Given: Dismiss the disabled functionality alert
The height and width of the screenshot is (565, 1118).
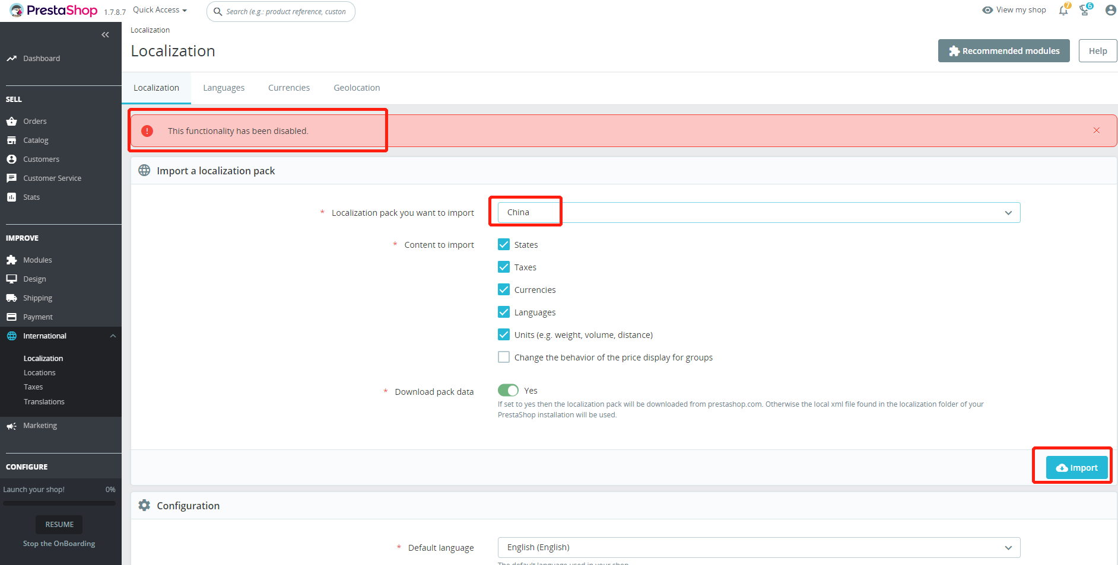Looking at the screenshot, I should tap(1097, 130).
